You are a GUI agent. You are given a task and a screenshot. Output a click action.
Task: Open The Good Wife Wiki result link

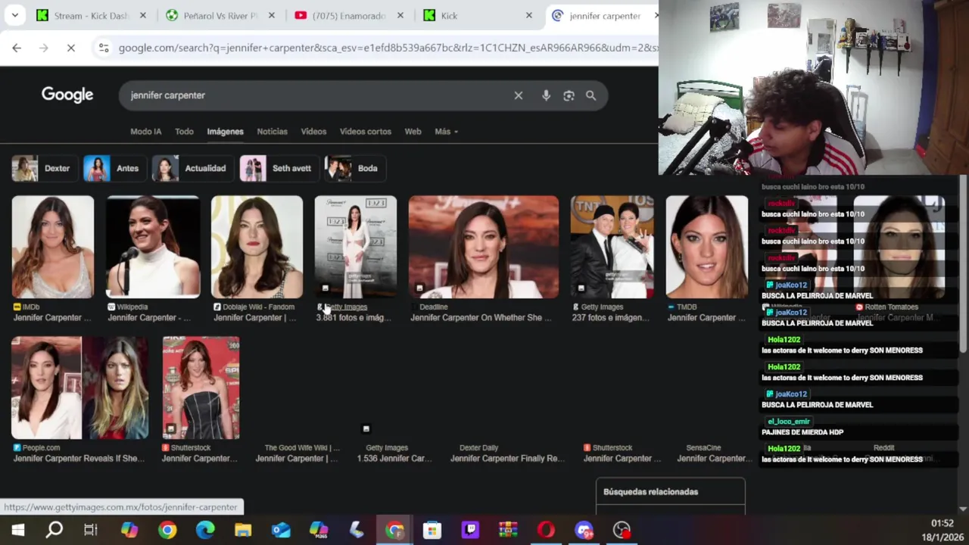point(297,453)
